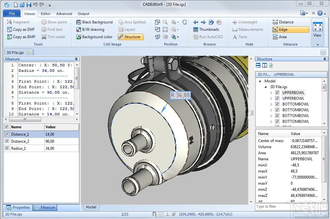
Task: Toggle Black Background mode
Action: pos(94,22)
